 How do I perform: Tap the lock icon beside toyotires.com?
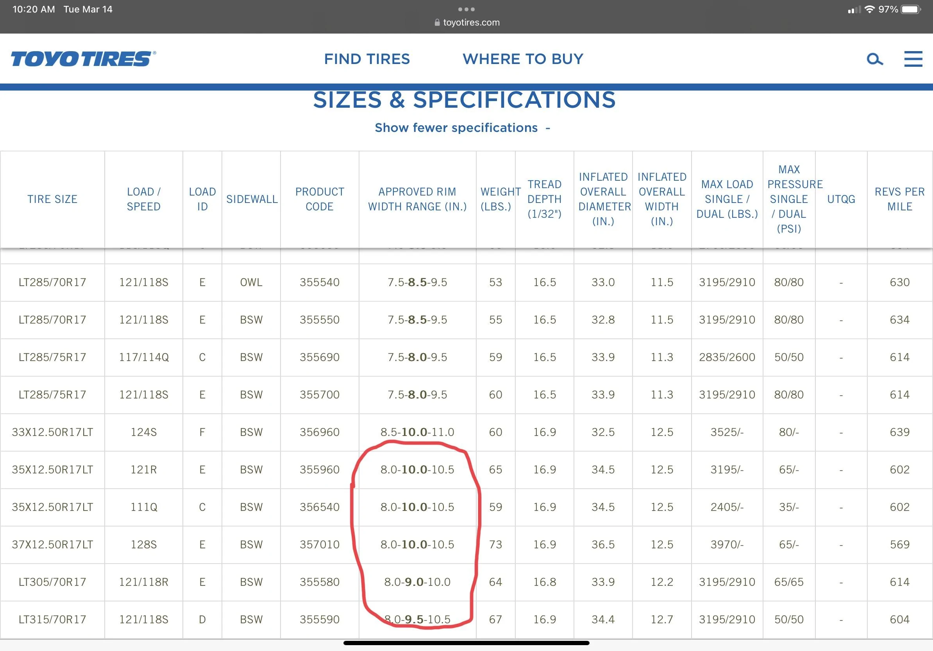click(437, 22)
